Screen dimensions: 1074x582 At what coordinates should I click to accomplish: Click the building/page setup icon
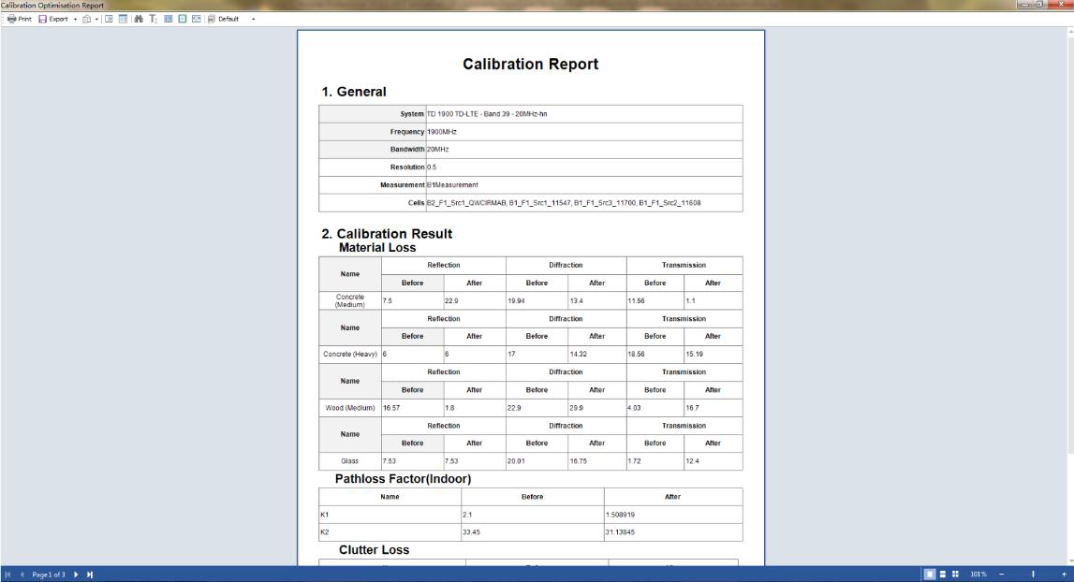tap(87, 19)
